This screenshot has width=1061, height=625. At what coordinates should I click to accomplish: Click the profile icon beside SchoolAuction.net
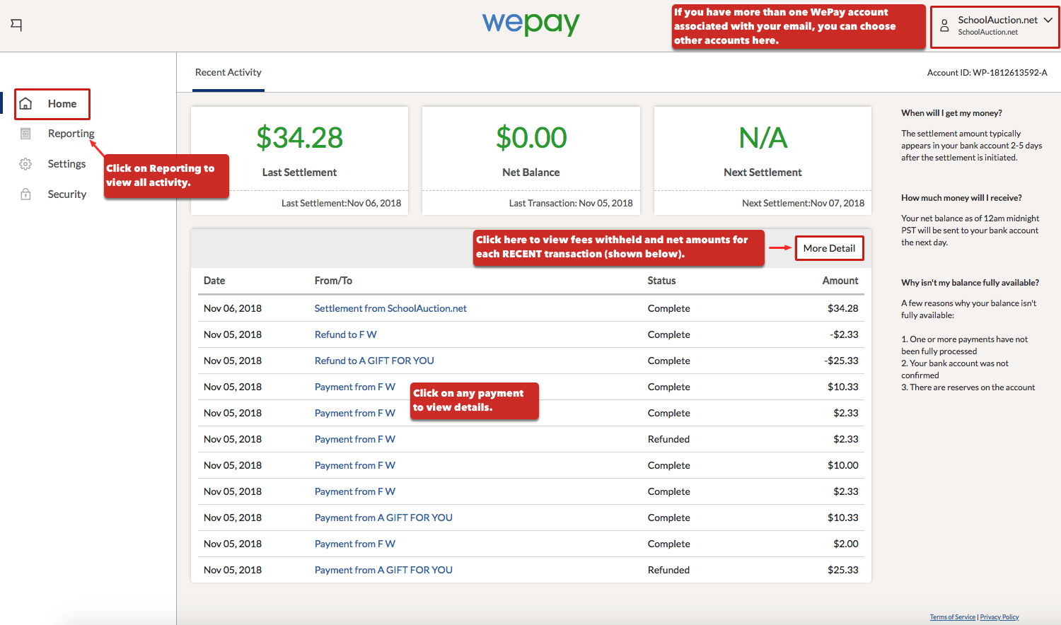(x=944, y=25)
